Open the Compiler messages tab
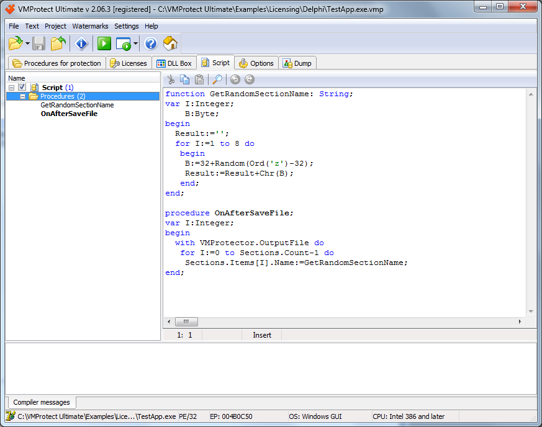This screenshot has height=427, width=542. 42,402
